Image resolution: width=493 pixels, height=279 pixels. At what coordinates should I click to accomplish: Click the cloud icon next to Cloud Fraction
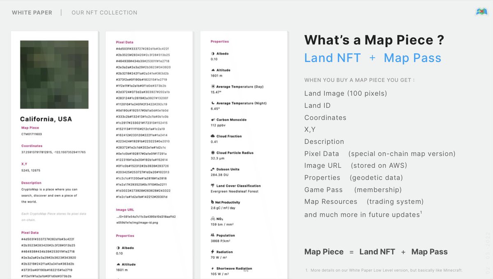point(212,136)
